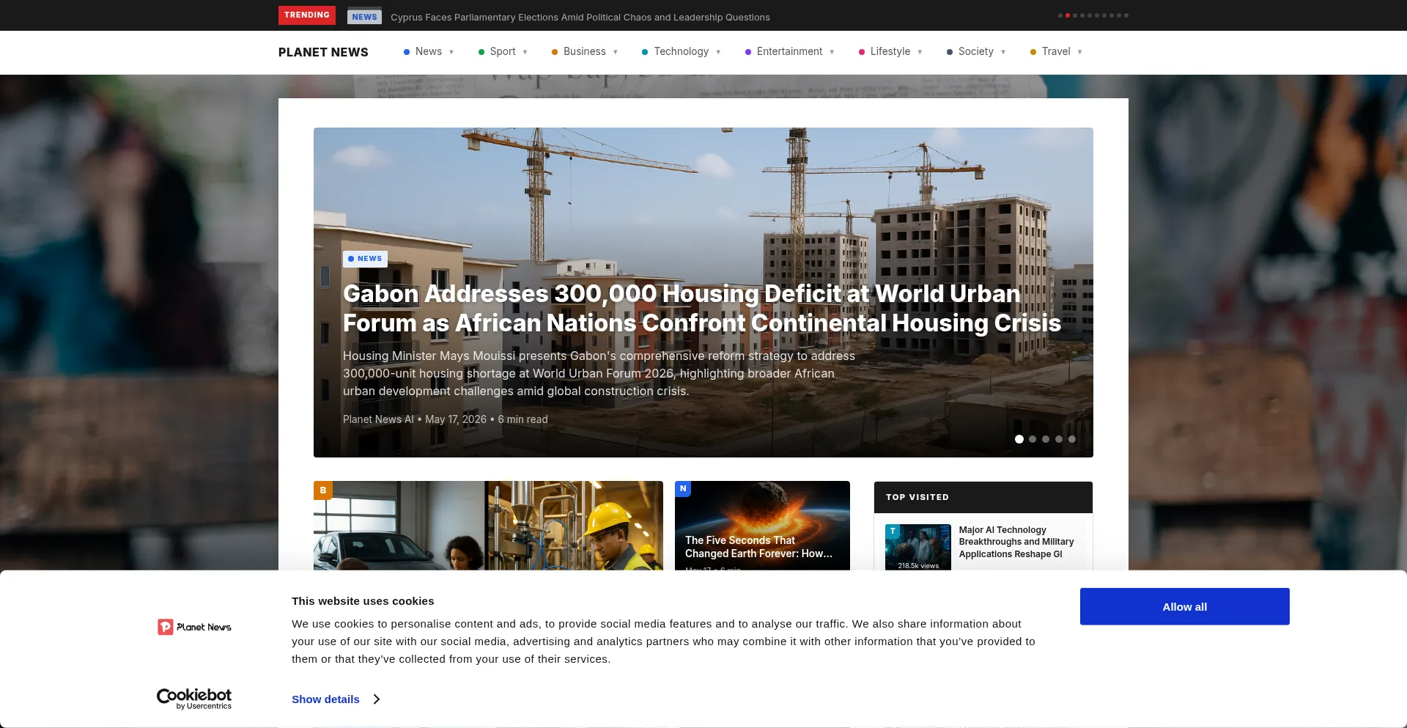
Task: Open the Gabon housing deficit headline
Action: pos(702,309)
